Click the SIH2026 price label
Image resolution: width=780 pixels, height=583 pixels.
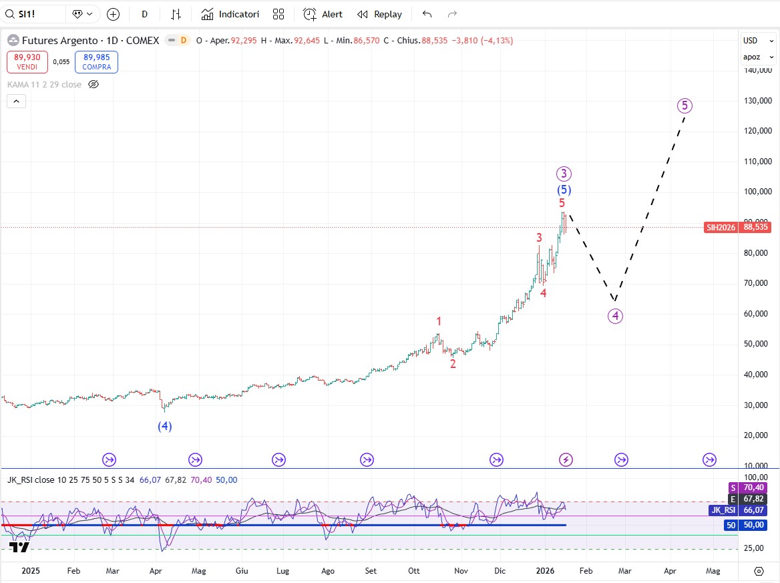pos(721,227)
